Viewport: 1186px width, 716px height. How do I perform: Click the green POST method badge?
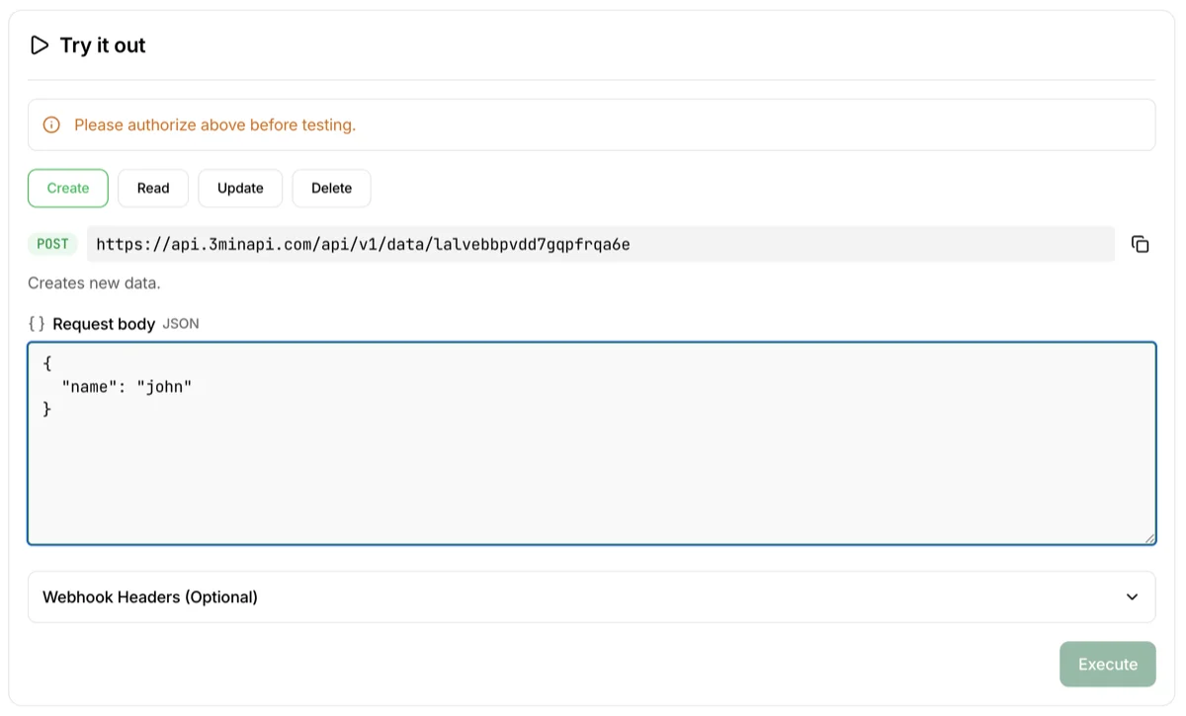click(x=52, y=244)
